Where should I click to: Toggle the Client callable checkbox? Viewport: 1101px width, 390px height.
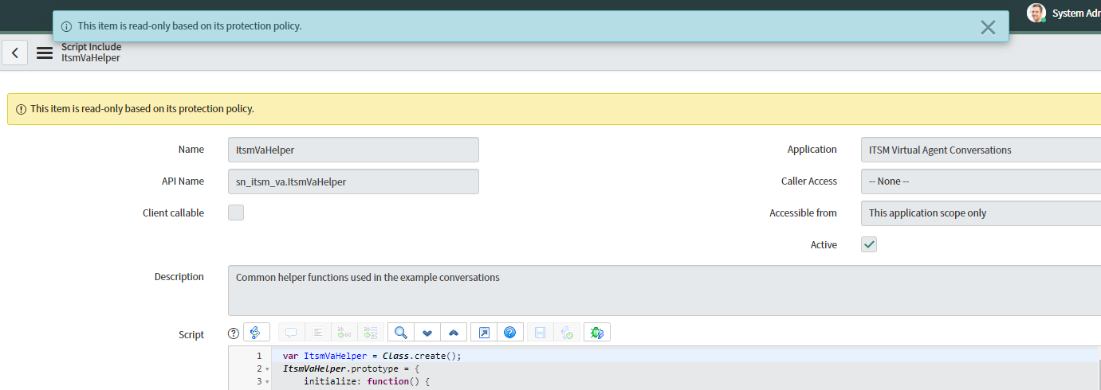click(236, 213)
